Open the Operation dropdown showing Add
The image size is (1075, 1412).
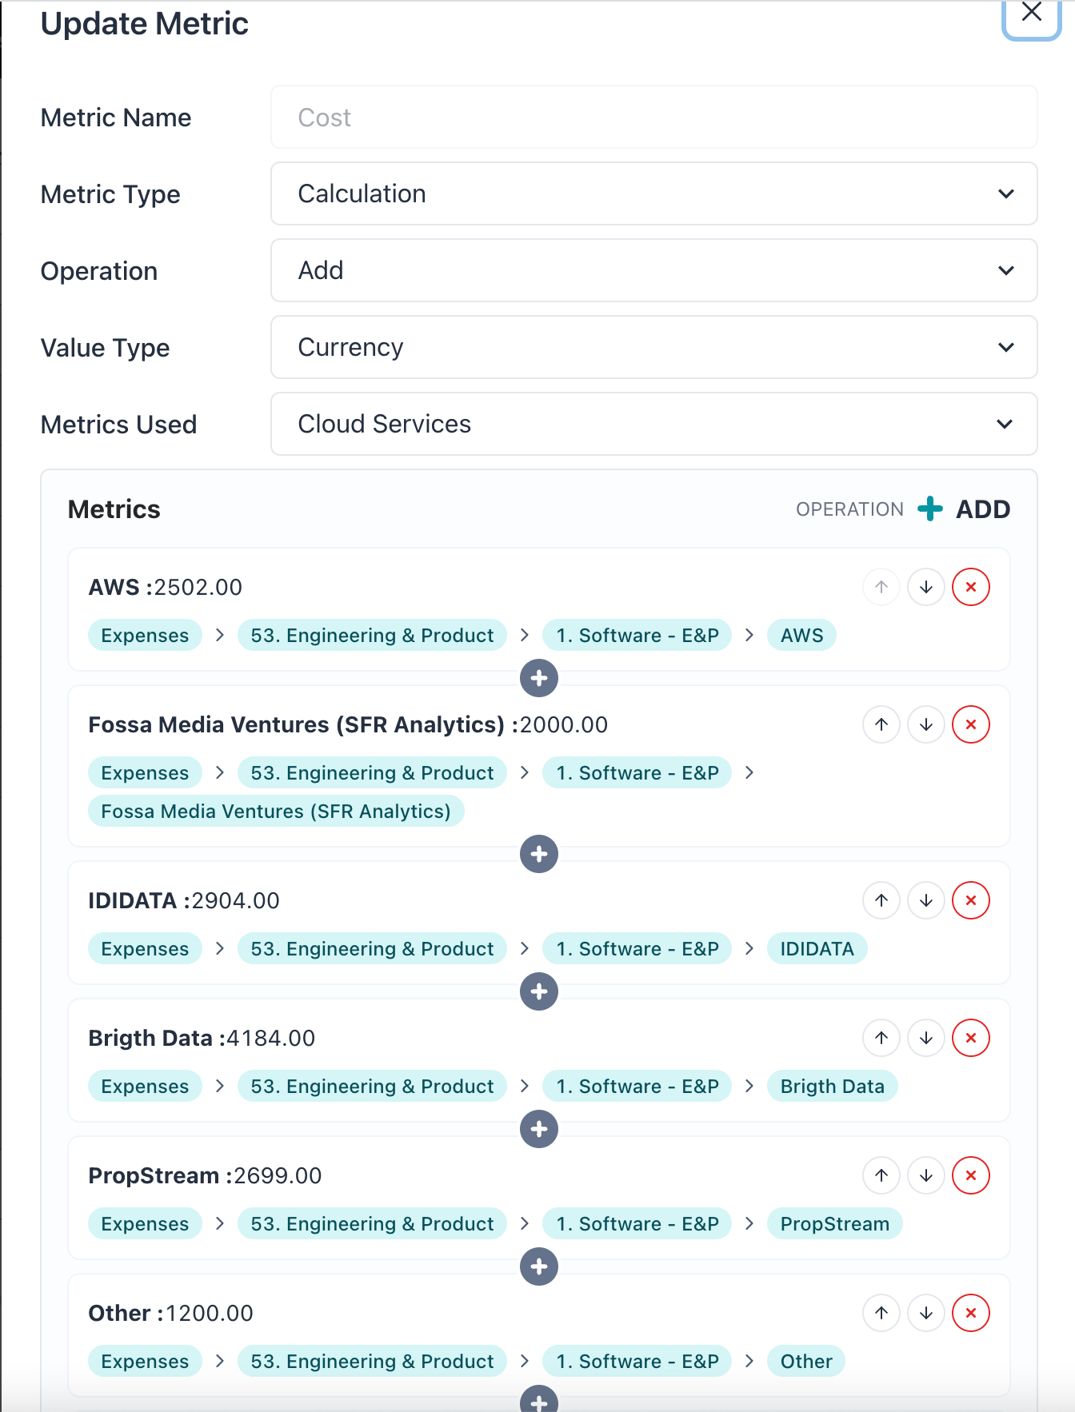654,270
